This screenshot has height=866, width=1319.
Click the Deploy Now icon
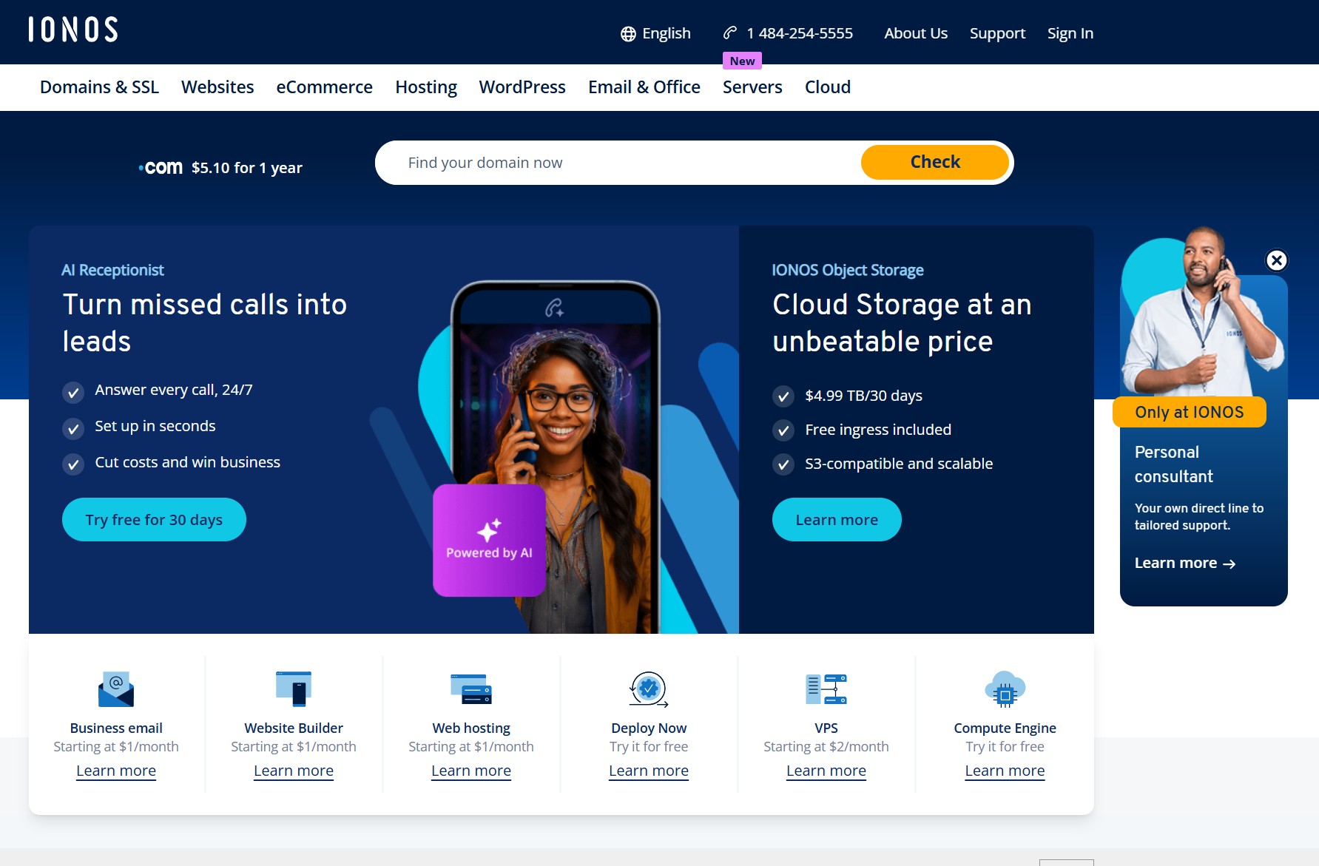tap(649, 689)
